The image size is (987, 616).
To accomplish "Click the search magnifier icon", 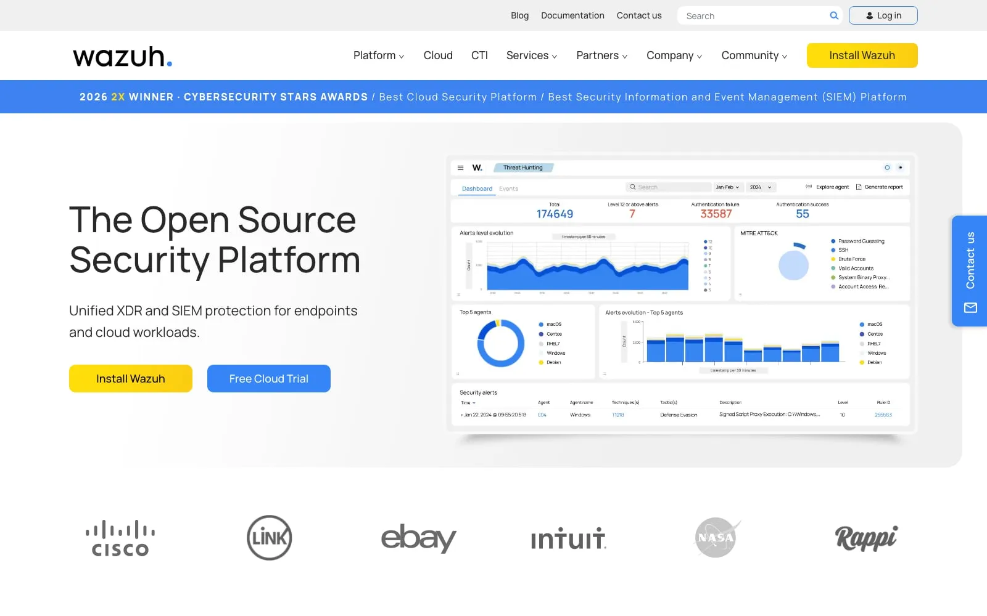I will pyautogui.click(x=834, y=15).
